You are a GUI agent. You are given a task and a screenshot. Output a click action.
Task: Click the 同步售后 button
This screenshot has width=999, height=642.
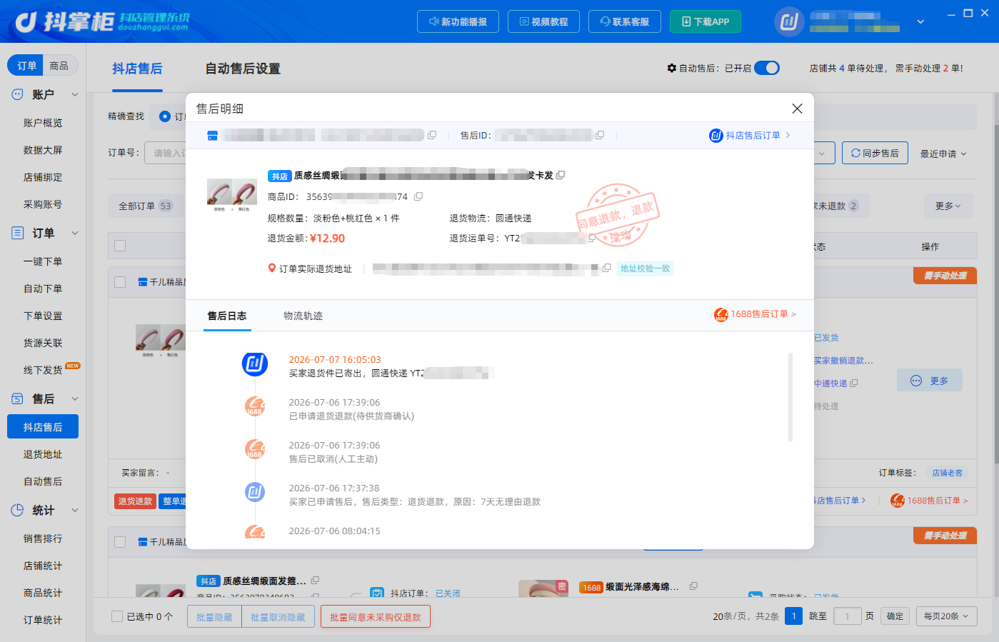click(875, 154)
